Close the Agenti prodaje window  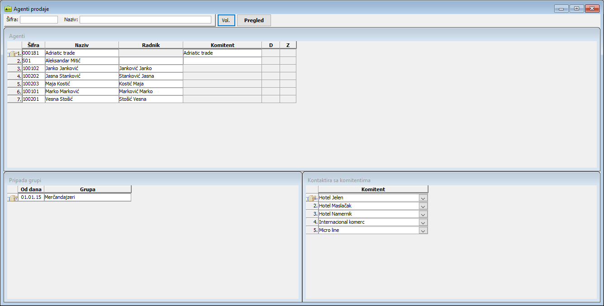(x=591, y=9)
